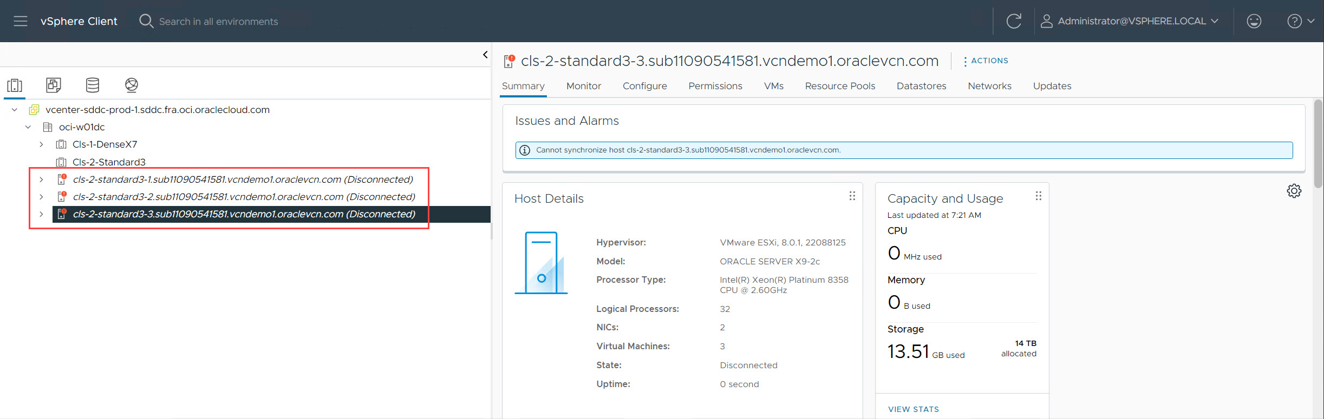Open the summary customize gear icon
The height and width of the screenshot is (419, 1324).
tap(1294, 191)
